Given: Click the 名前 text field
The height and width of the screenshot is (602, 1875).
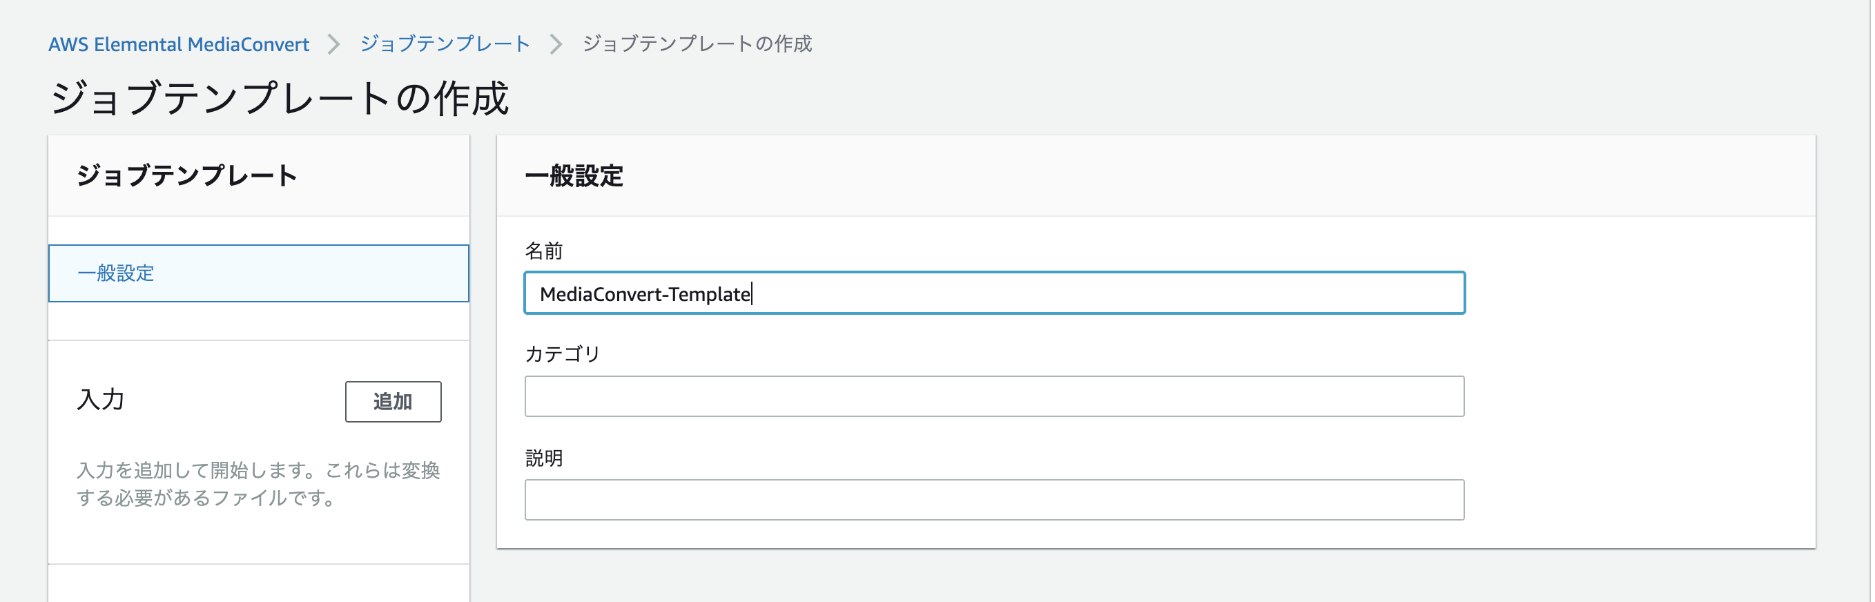Looking at the screenshot, I should [993, 293].
